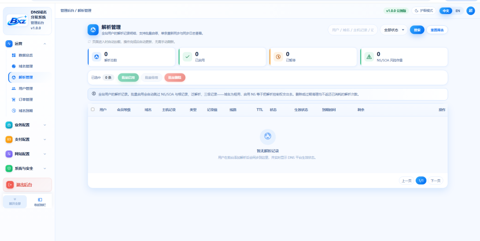The image size is (480, 241).
Task: Click green 批量启用 button
Action: (128, 78)
